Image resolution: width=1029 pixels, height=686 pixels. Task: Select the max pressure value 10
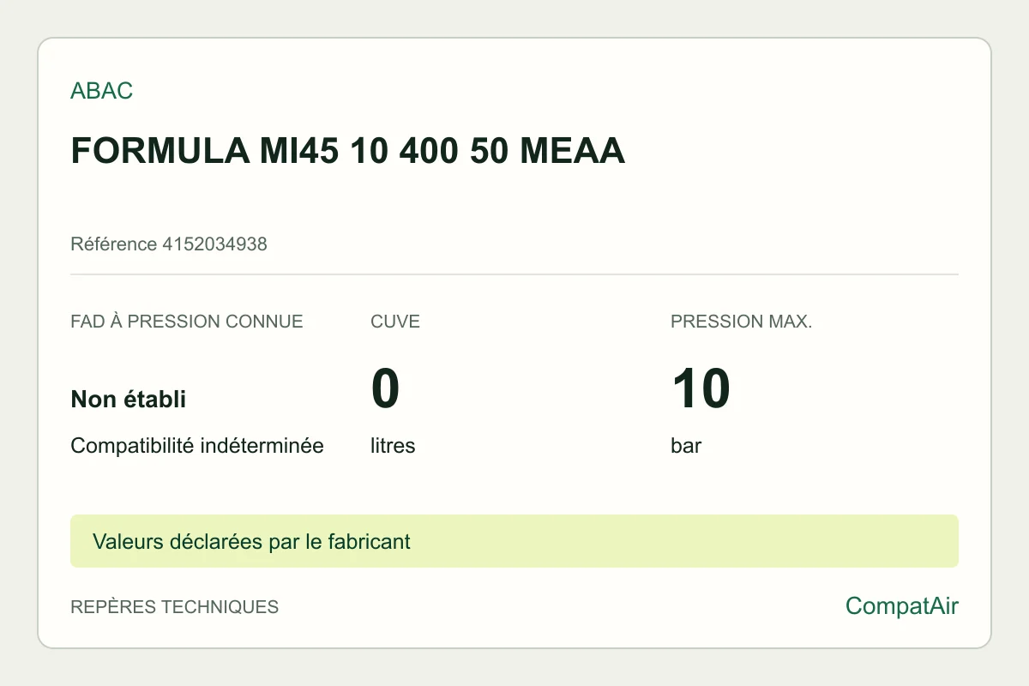(700, 388)
